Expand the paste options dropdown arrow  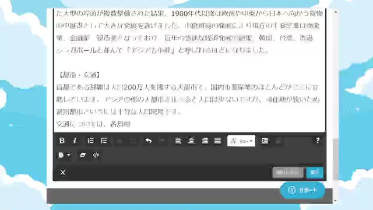(x=69, y=155)
